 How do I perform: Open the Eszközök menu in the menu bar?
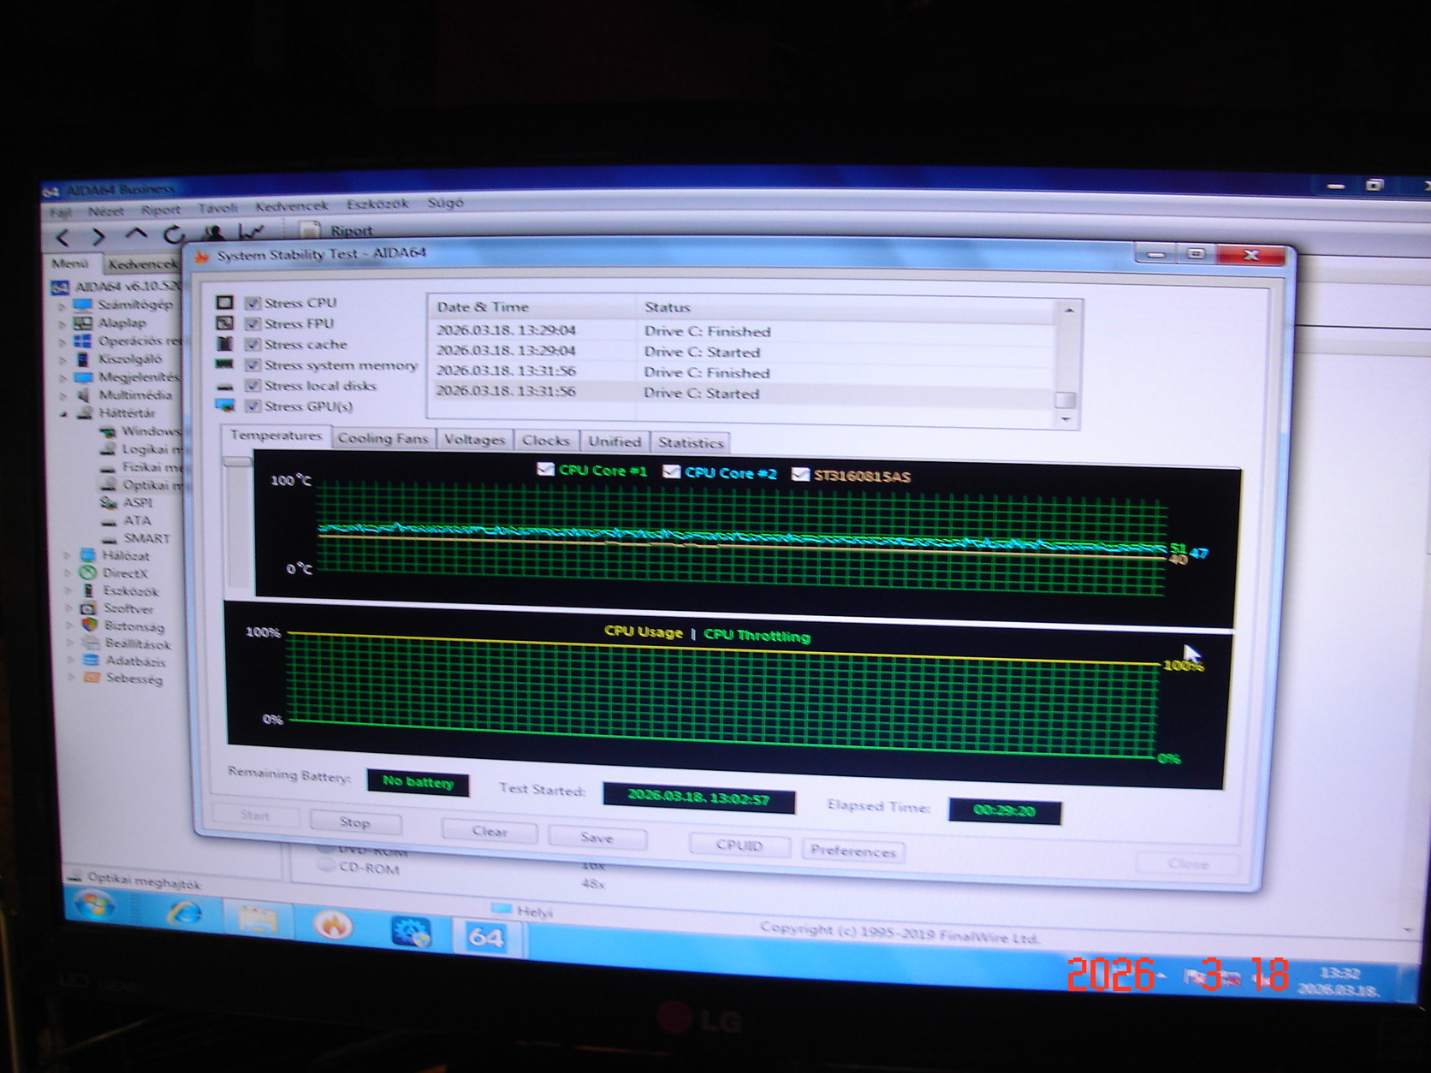(377, 205)
